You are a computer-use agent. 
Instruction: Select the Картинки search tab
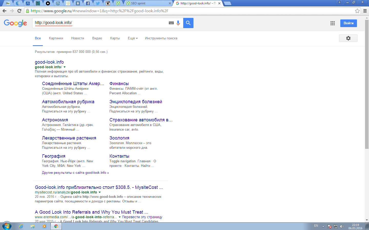point(56,38)
